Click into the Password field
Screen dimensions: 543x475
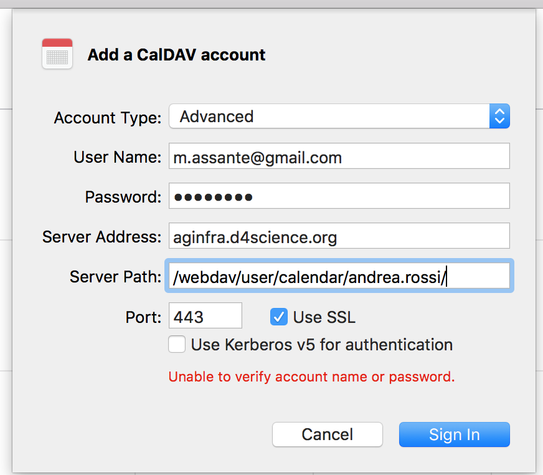pos(339,196)
